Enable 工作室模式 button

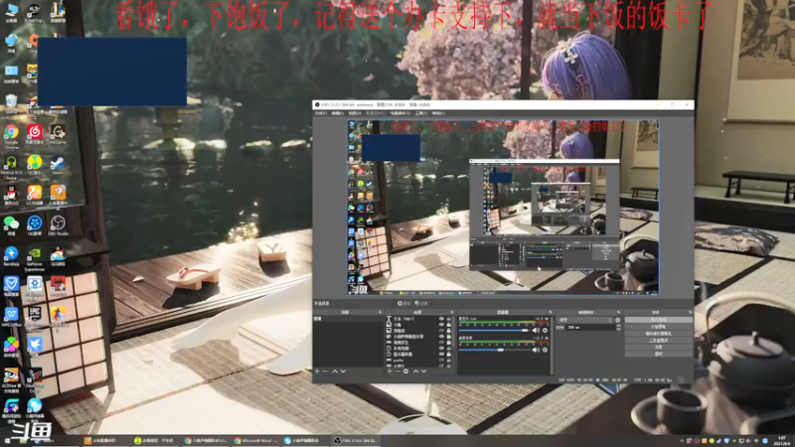click(x=658, y=341)
